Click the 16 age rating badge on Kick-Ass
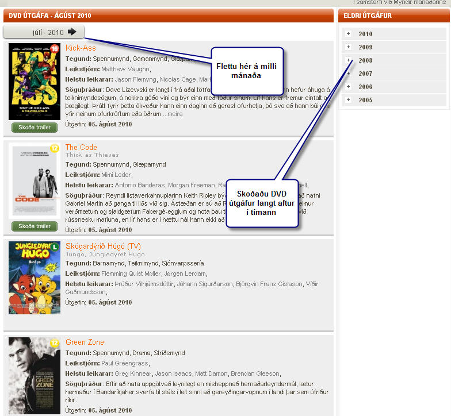Screen dimensions: 451x416 (55, 49)
